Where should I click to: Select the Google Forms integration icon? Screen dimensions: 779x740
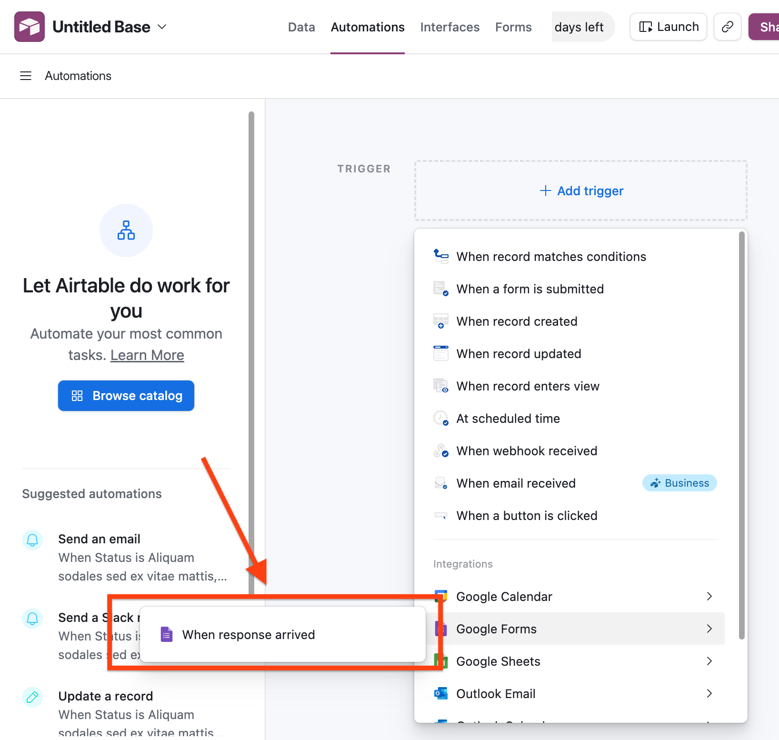coord(441,629)
